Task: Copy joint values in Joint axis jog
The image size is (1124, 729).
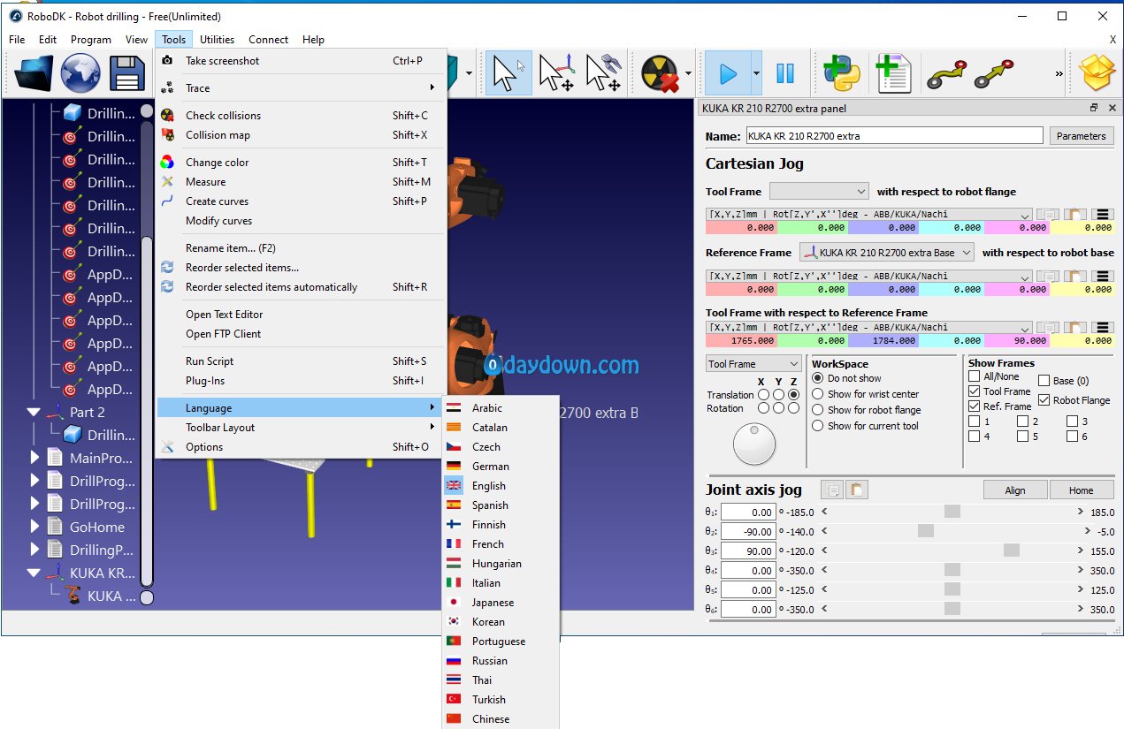Action: (832, 490)
